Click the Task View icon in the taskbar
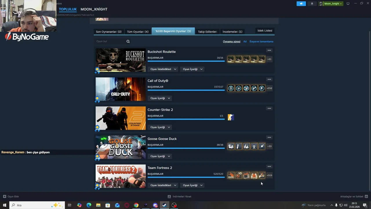Image resolution: width=371 pixels, height=209 pixels. [70, 205]
